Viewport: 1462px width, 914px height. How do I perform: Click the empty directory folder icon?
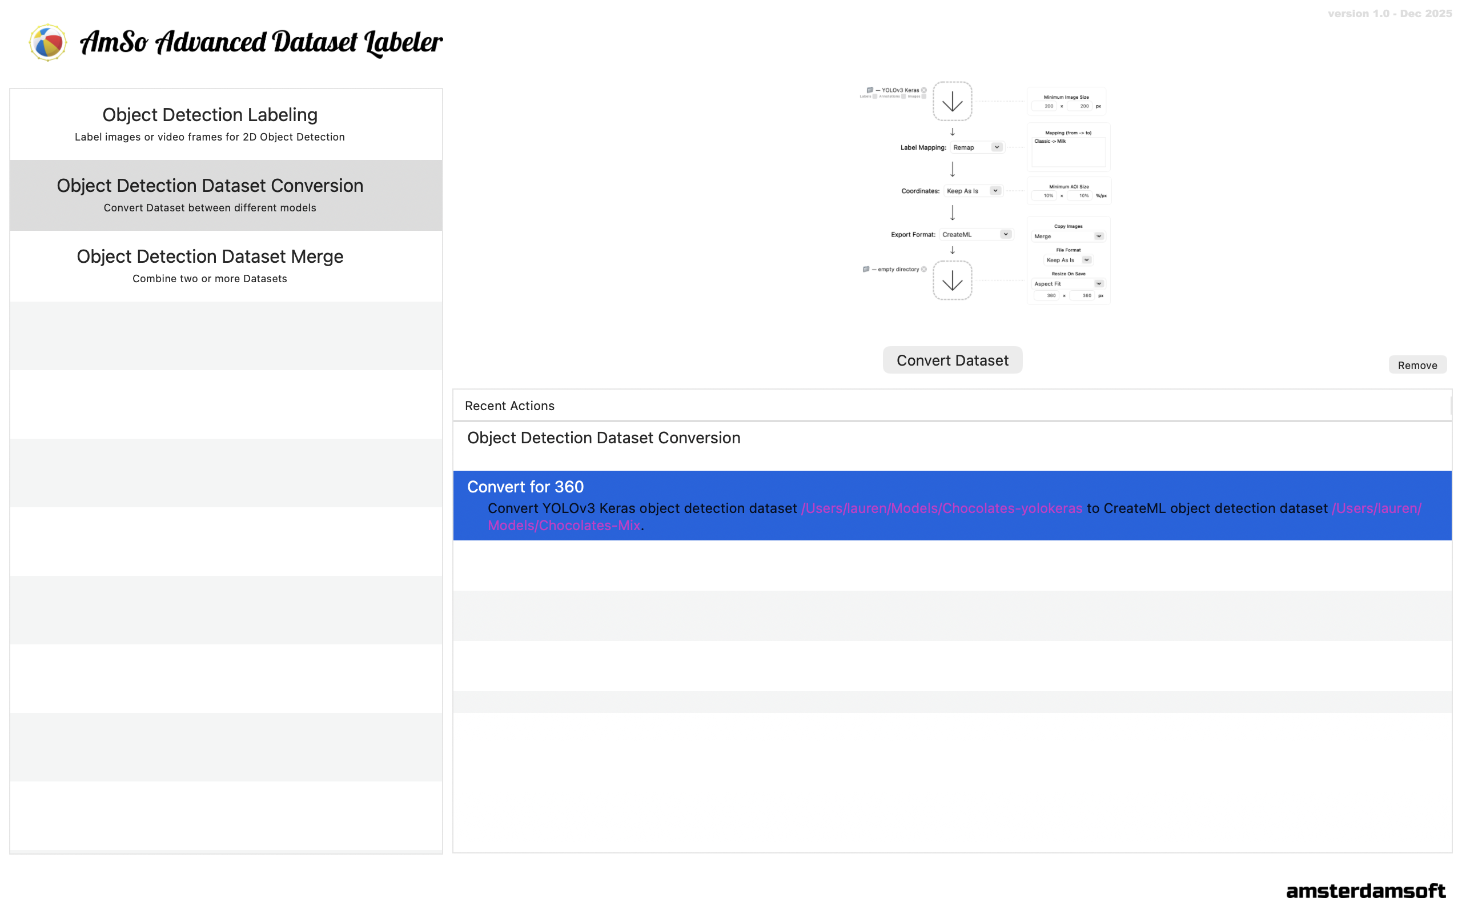pos(866,269)
